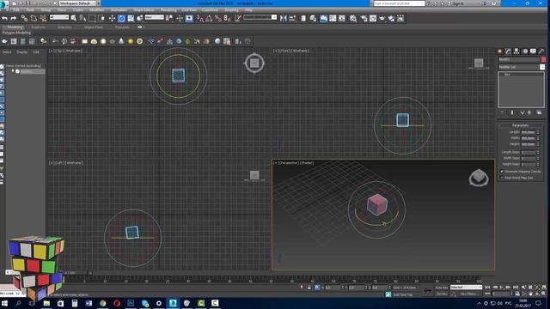
Task: Open the Modifiers menu
Action: [97, 9]
